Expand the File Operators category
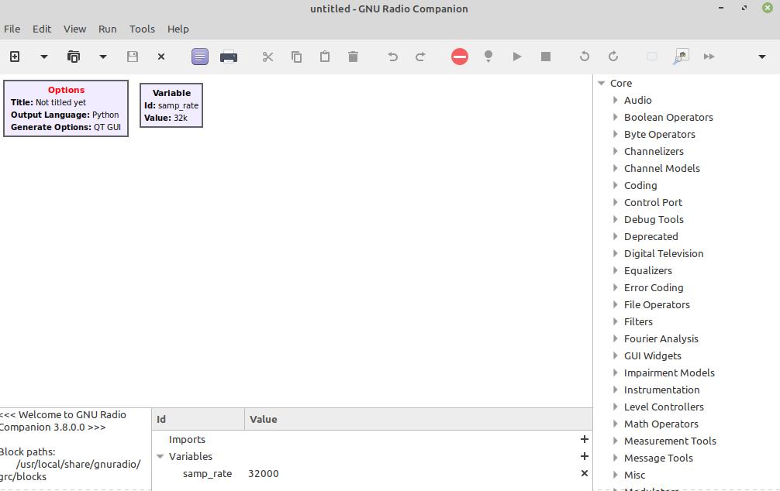Screen dimensions: 780x491 616,304
